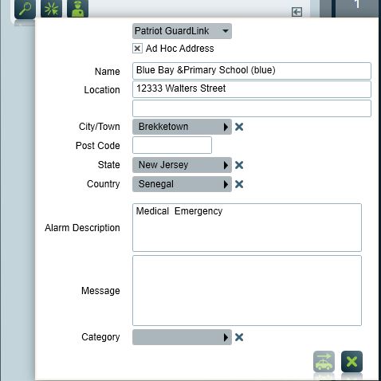Cancel with the green X button
381x381 pixels.
(x=352, y=362)
